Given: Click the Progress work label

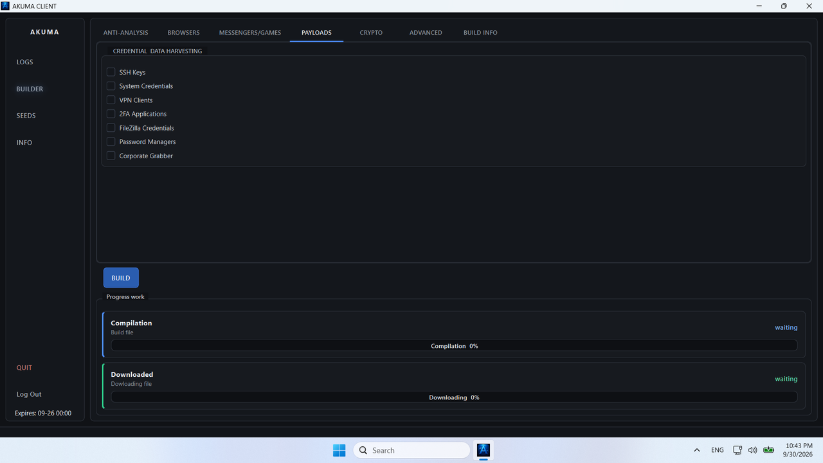Looking at the screenshot, I should point(125,297).
